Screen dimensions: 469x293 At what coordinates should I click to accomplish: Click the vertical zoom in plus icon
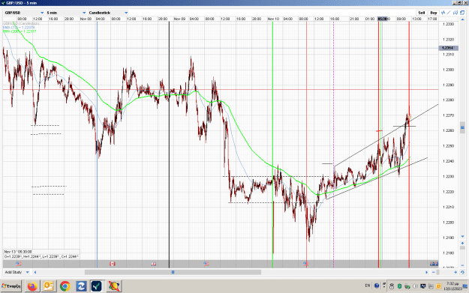[x=462, y=243]
